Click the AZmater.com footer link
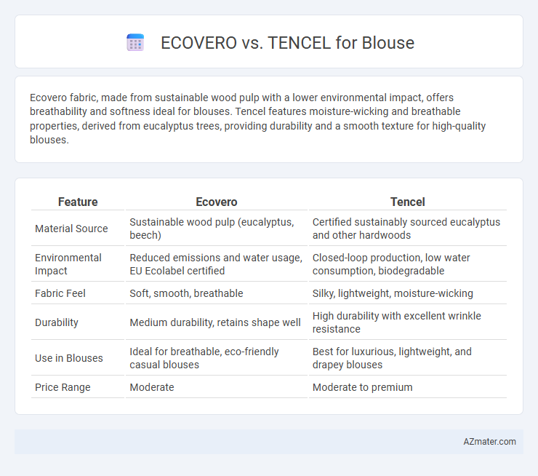 point(489,442)
